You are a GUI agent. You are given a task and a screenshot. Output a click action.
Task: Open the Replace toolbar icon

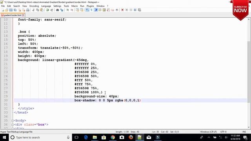pyautogui.click(x=62, y=10)
